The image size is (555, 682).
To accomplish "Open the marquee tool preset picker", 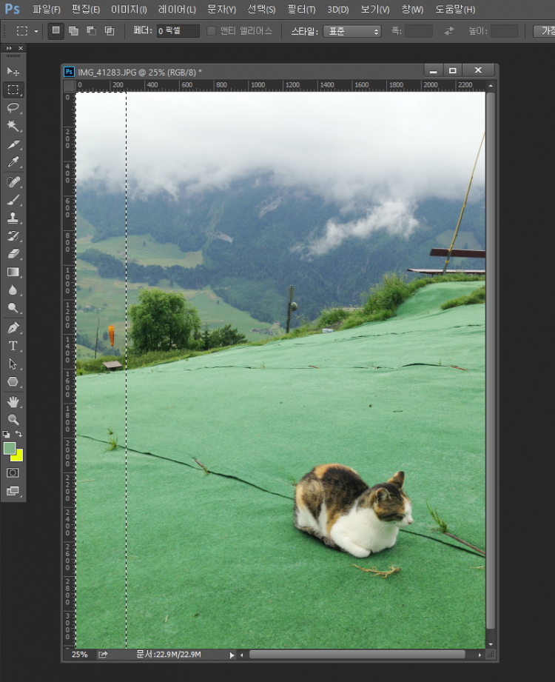I will [x=28, y=31].
